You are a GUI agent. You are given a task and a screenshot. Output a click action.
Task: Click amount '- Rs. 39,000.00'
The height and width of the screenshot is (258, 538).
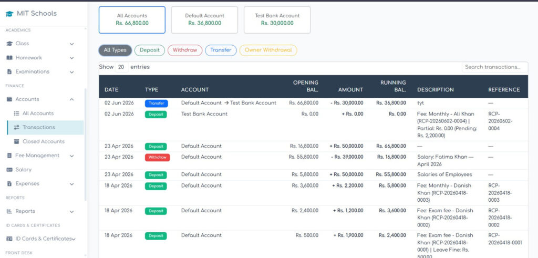[x=347, y=157]
